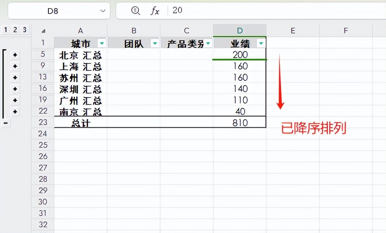Select row 23 header
The height and width of the screenshot is (233, 386).
pos(43,122)
